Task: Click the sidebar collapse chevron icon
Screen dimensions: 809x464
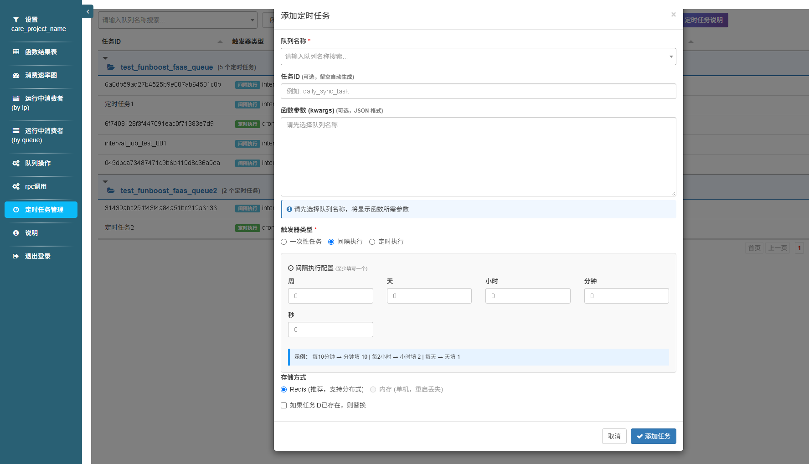Action: [x=88, y=11]
